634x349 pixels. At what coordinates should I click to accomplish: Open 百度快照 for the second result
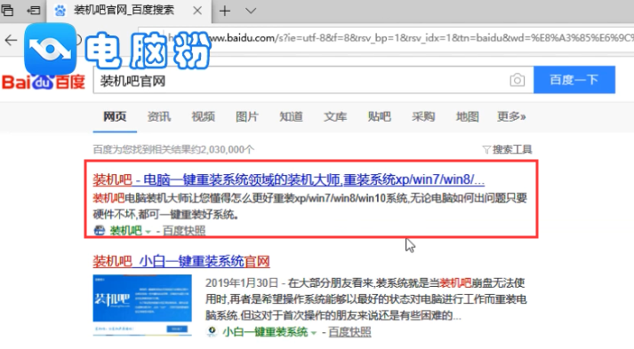[349, 332]
